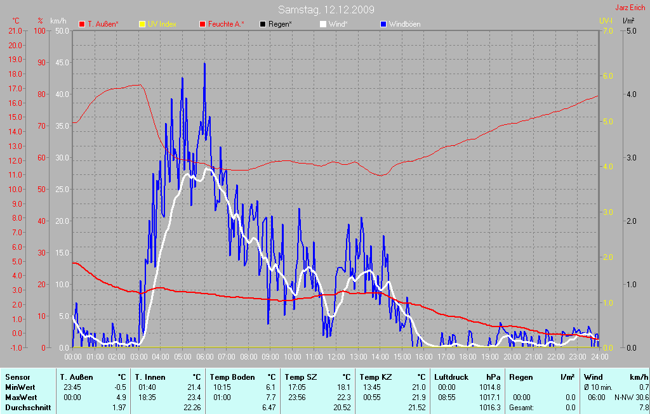The width and height of the screenshot is (650, 414).
Task: Click the Luftdruck minimum value 1014.8
Action: [x=490, y=387]
